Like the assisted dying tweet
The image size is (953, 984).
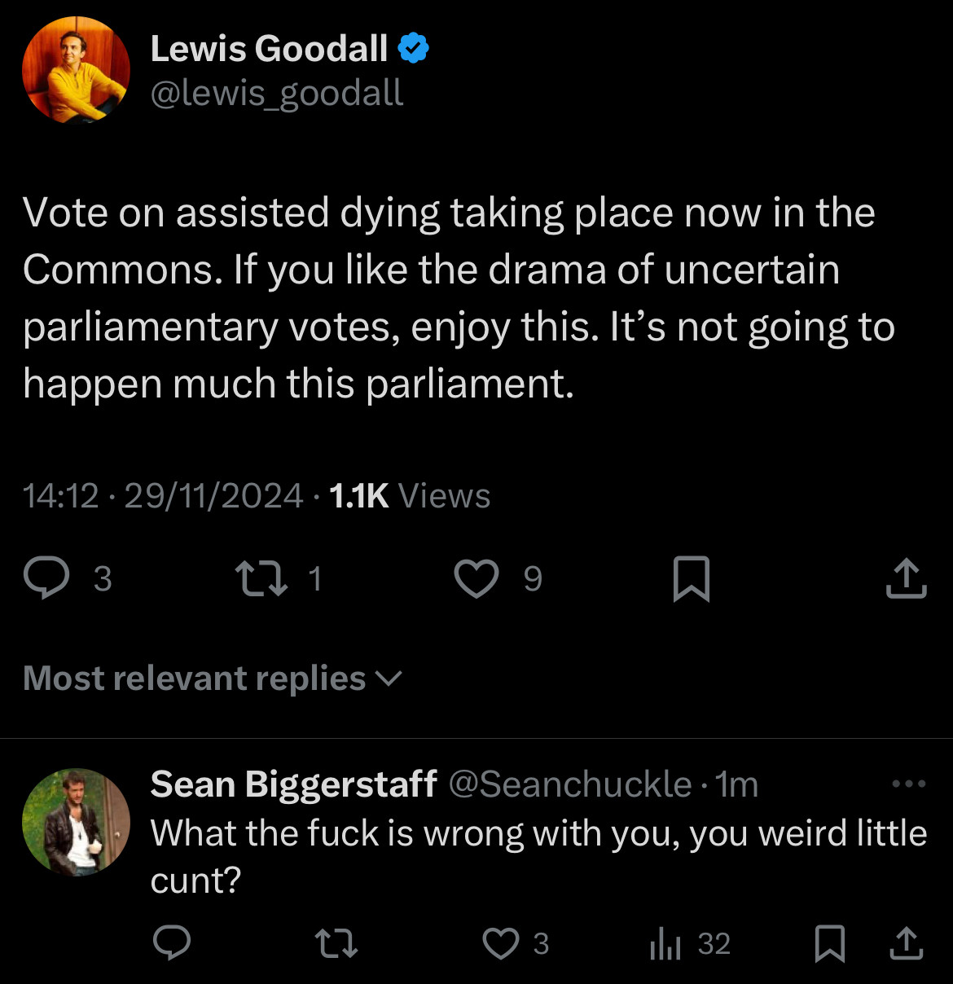click(x=476, y=578)
